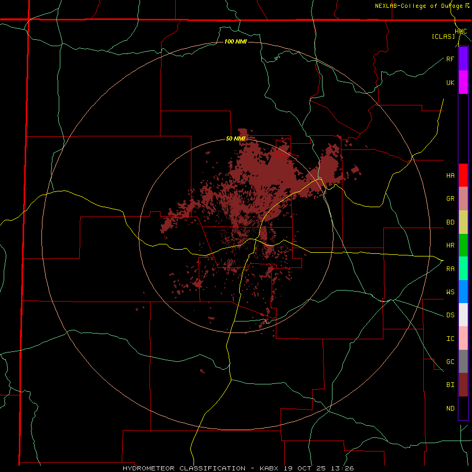Click the RF legend label

[x=450, y=59]
